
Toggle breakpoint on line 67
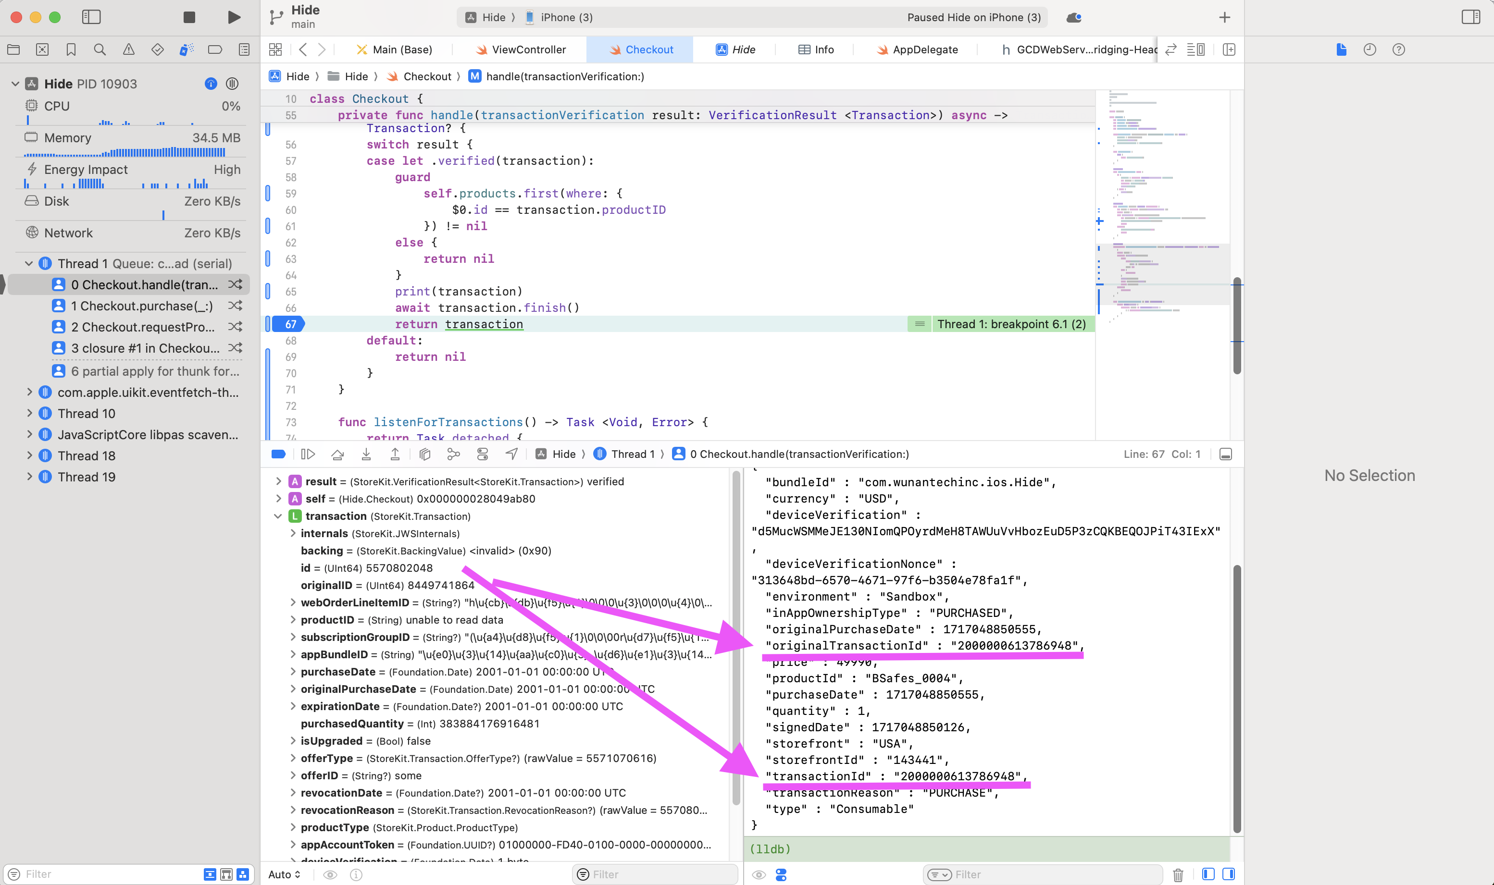point(289,324)
